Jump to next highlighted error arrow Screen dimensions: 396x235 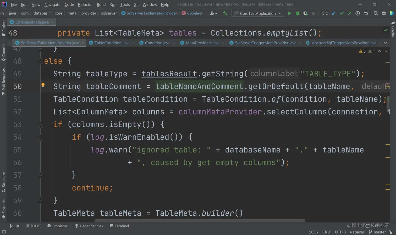point(386,51)
